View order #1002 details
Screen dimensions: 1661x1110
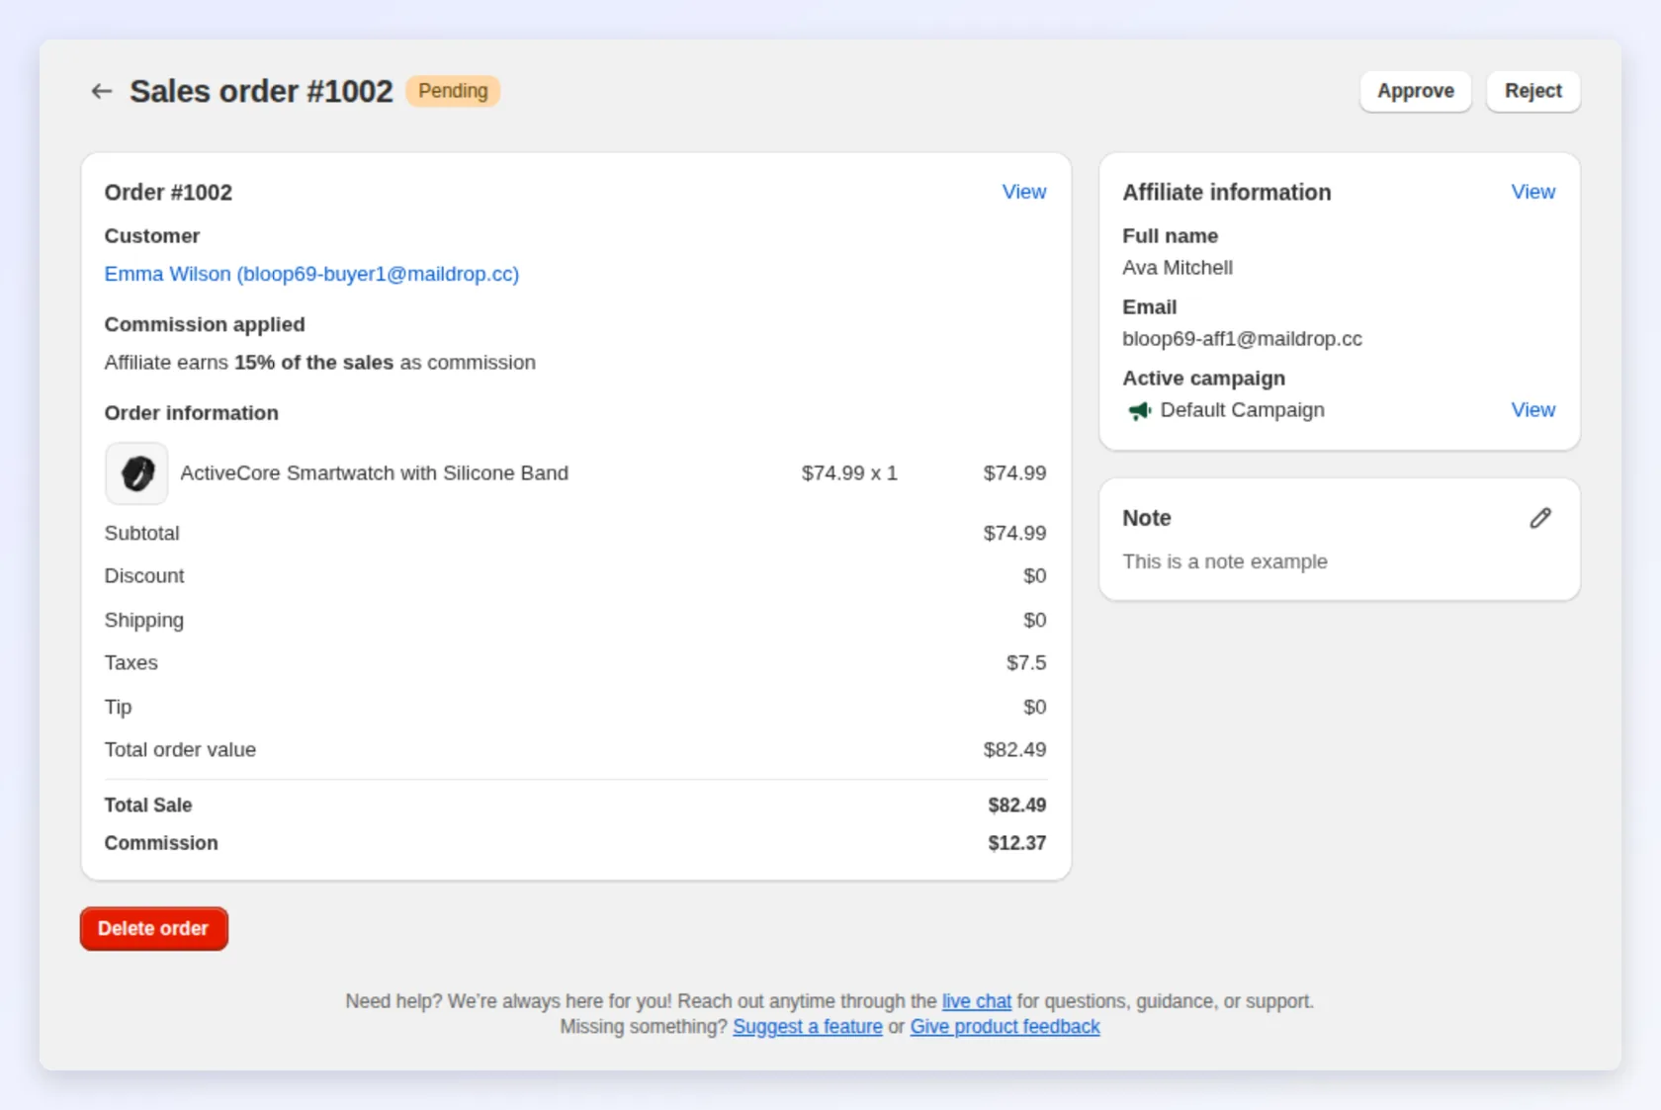click(x=1023, y=192)
